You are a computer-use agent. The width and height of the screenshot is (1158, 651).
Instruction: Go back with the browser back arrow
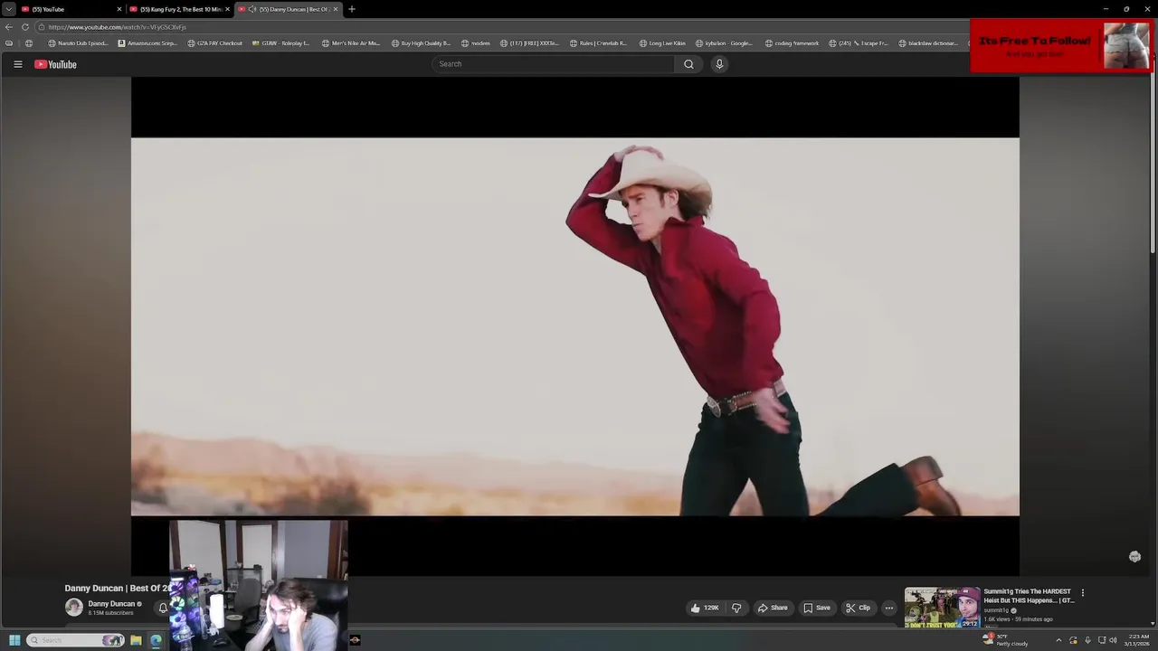tap(9, 27)
